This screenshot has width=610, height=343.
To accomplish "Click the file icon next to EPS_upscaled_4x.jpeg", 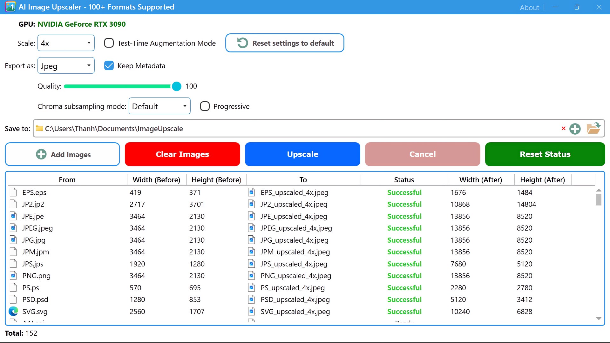I will coord(251,192).
